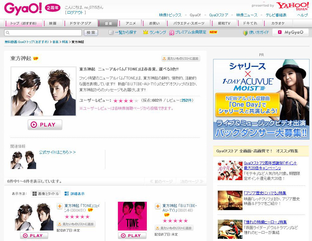The width and height of the screenshot is (312, 241).
Task: Click the ログアウト link
Action: coord(75,13)
